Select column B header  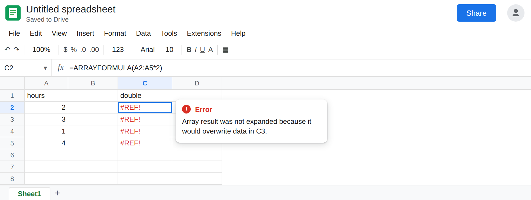93,83
